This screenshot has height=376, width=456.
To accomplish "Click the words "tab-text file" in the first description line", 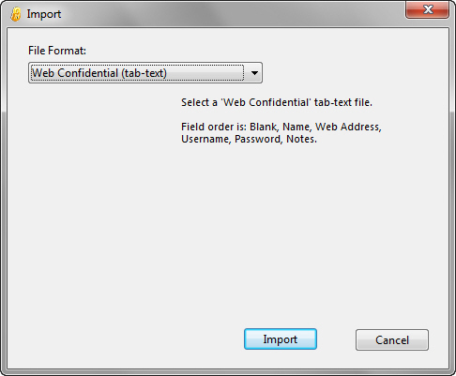I will pos(342,102).
